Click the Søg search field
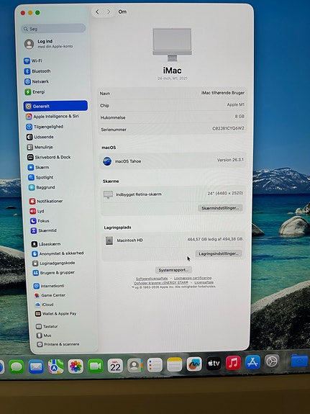Image resolution: width=310 pixels, height=414 pixels. coord(53,29)
